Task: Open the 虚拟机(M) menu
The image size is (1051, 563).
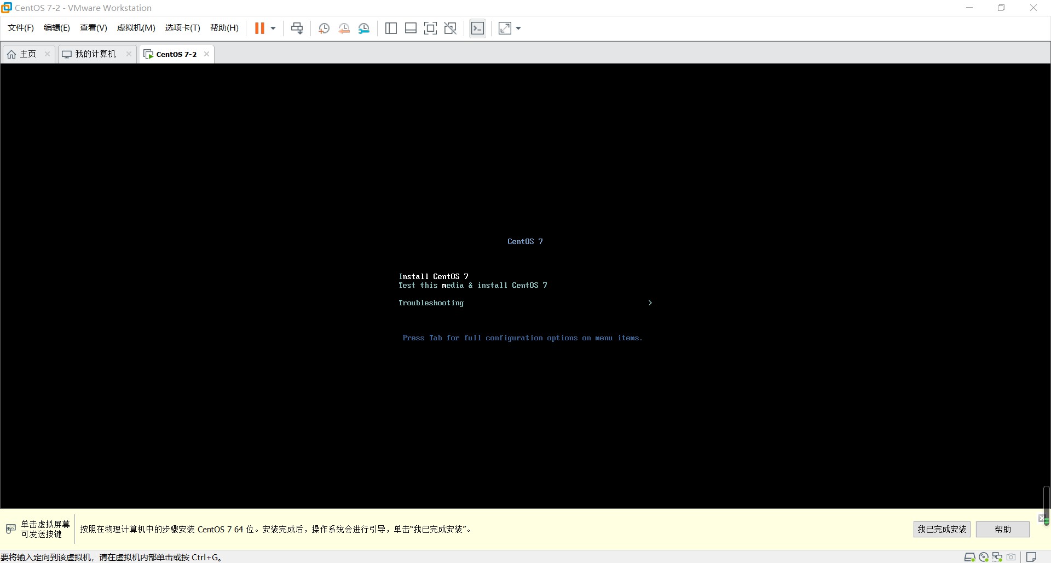Action: 136,28
